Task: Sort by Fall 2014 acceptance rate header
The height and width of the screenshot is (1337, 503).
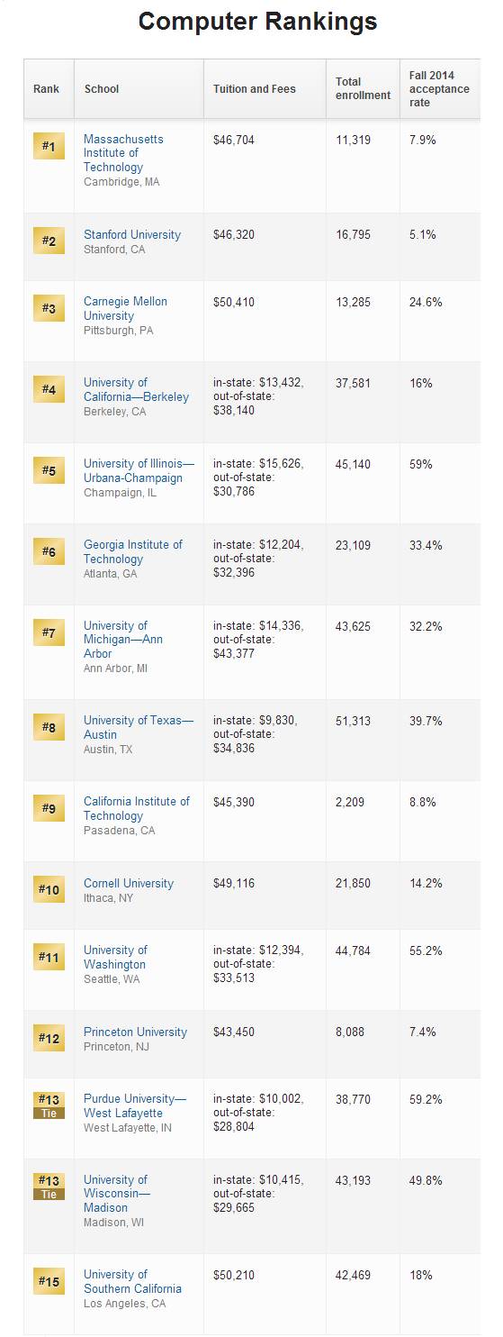Action: pos(440,89)
